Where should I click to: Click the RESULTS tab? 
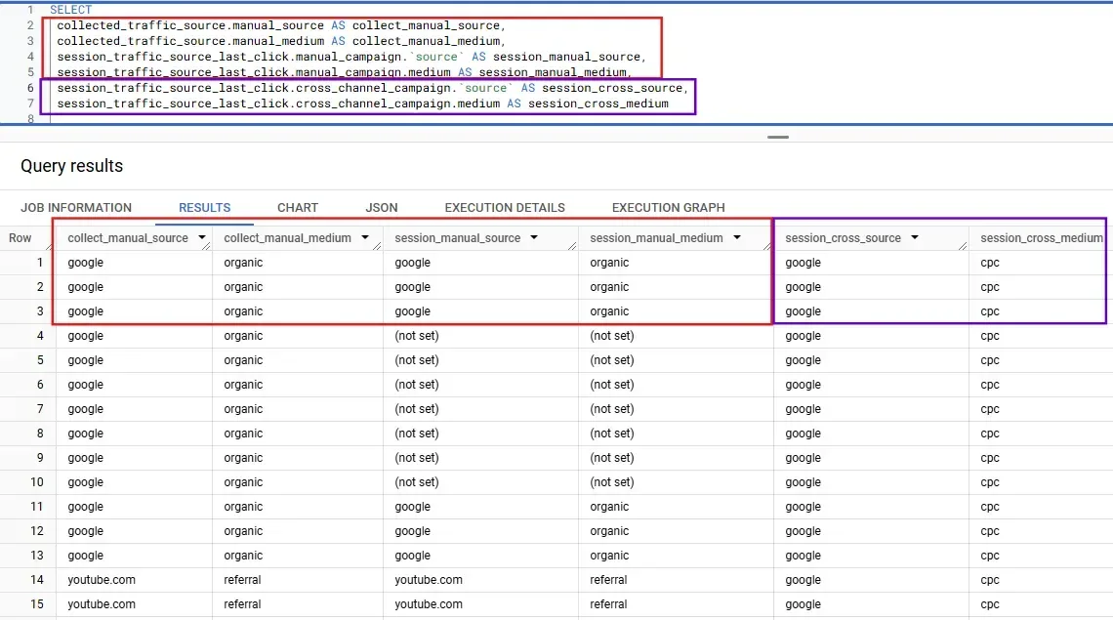tap(204, 207)
